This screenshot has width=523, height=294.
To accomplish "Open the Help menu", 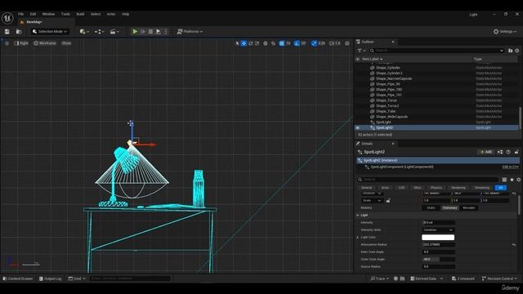I will [x=125, y=14].
